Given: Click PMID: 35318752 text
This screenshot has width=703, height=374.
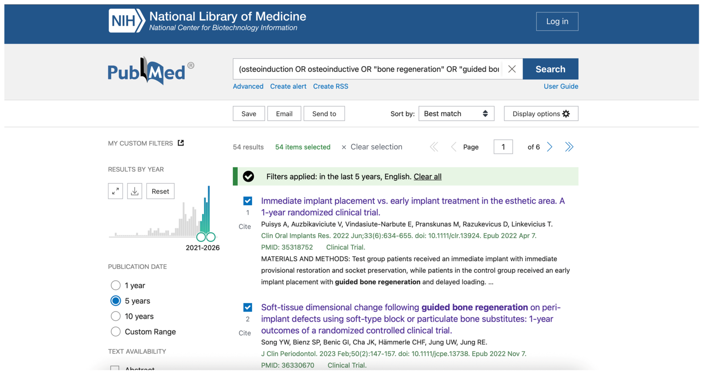Looking at the screenshot, I should click(287, 247).
